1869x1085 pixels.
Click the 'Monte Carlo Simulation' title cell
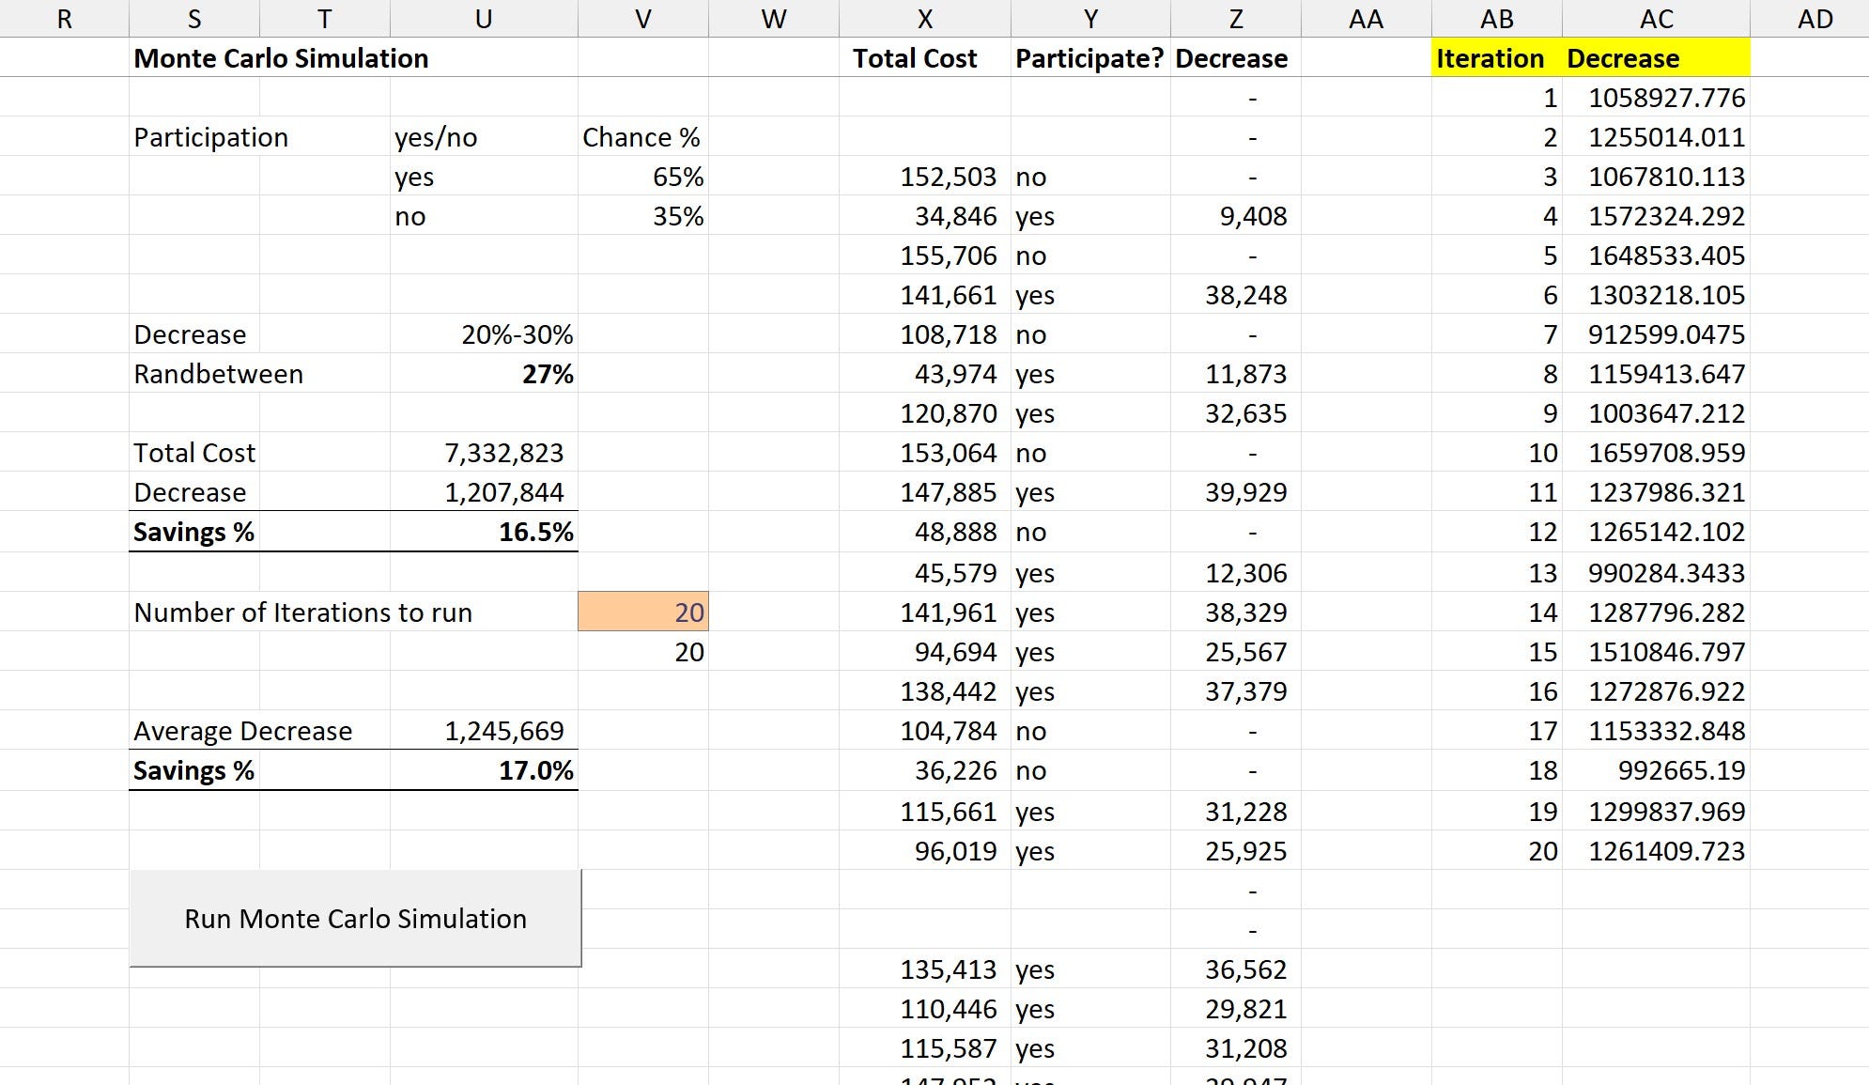coord(281,58)
